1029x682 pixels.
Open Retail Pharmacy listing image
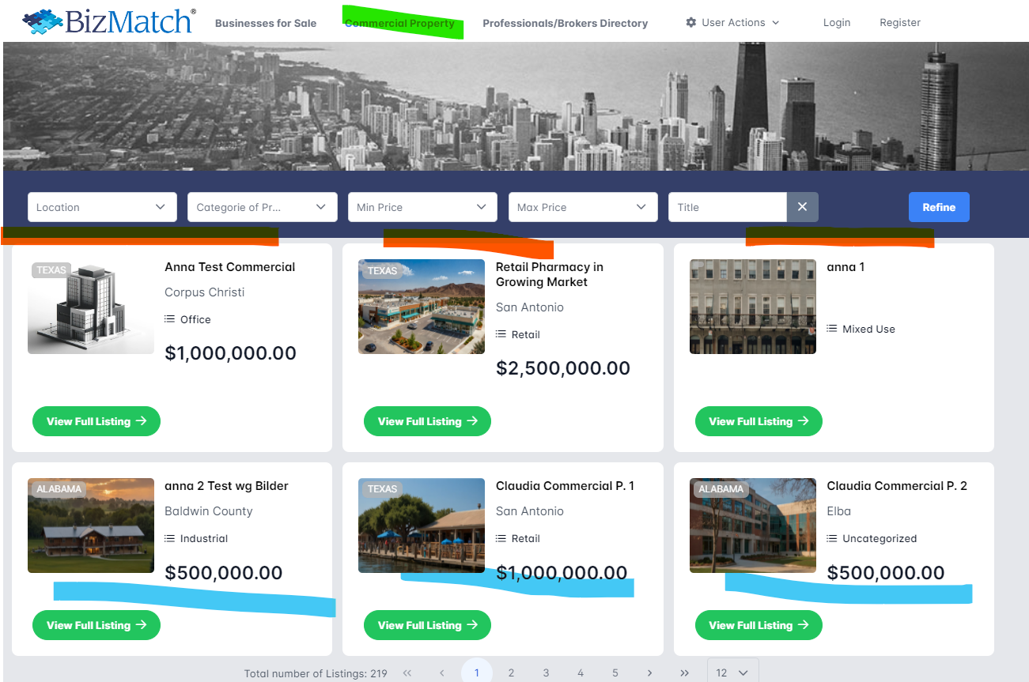422,307
